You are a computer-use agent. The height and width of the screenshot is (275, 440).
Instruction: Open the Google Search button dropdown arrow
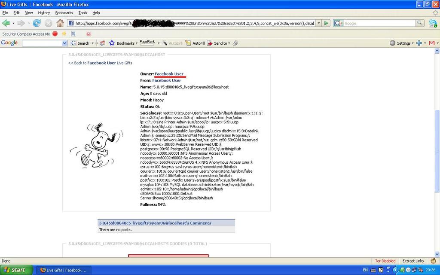tap(92, 43)
